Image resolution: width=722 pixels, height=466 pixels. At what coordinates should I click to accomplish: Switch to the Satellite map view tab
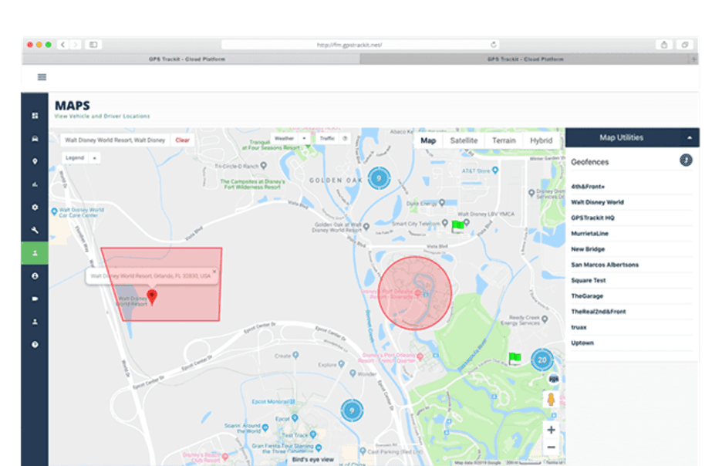point(464,140)
